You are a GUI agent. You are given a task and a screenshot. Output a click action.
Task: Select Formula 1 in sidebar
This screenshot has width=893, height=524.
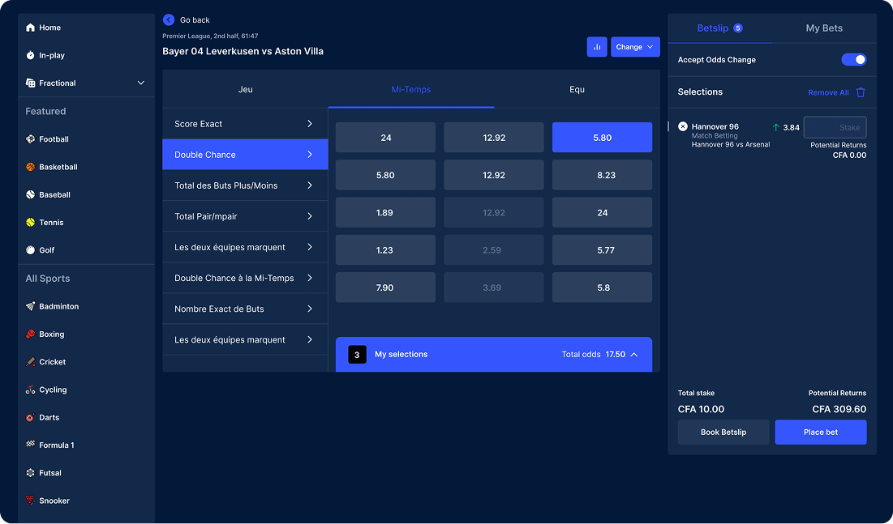click(56, 445)
